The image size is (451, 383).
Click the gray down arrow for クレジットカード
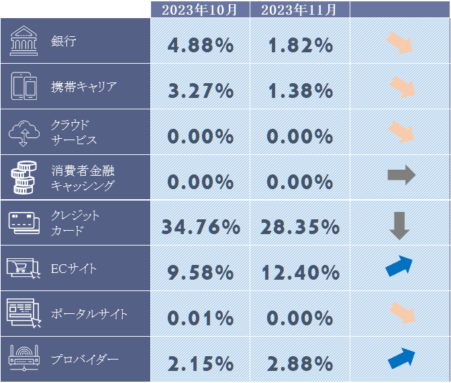[399, 225]
